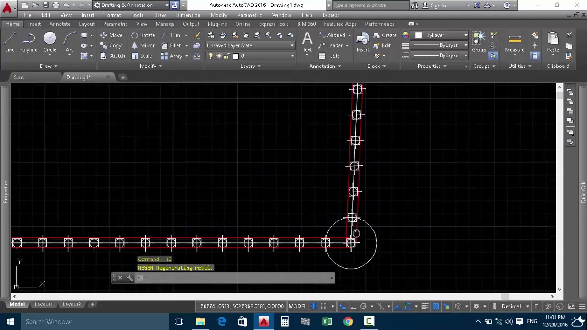Viewport: 587px width, 330px height.
Task: Switch to the Parametric ribbon tab
Action: tap(115, 24)
